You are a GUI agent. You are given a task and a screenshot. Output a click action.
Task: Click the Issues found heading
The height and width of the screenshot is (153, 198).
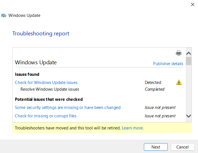27,74
